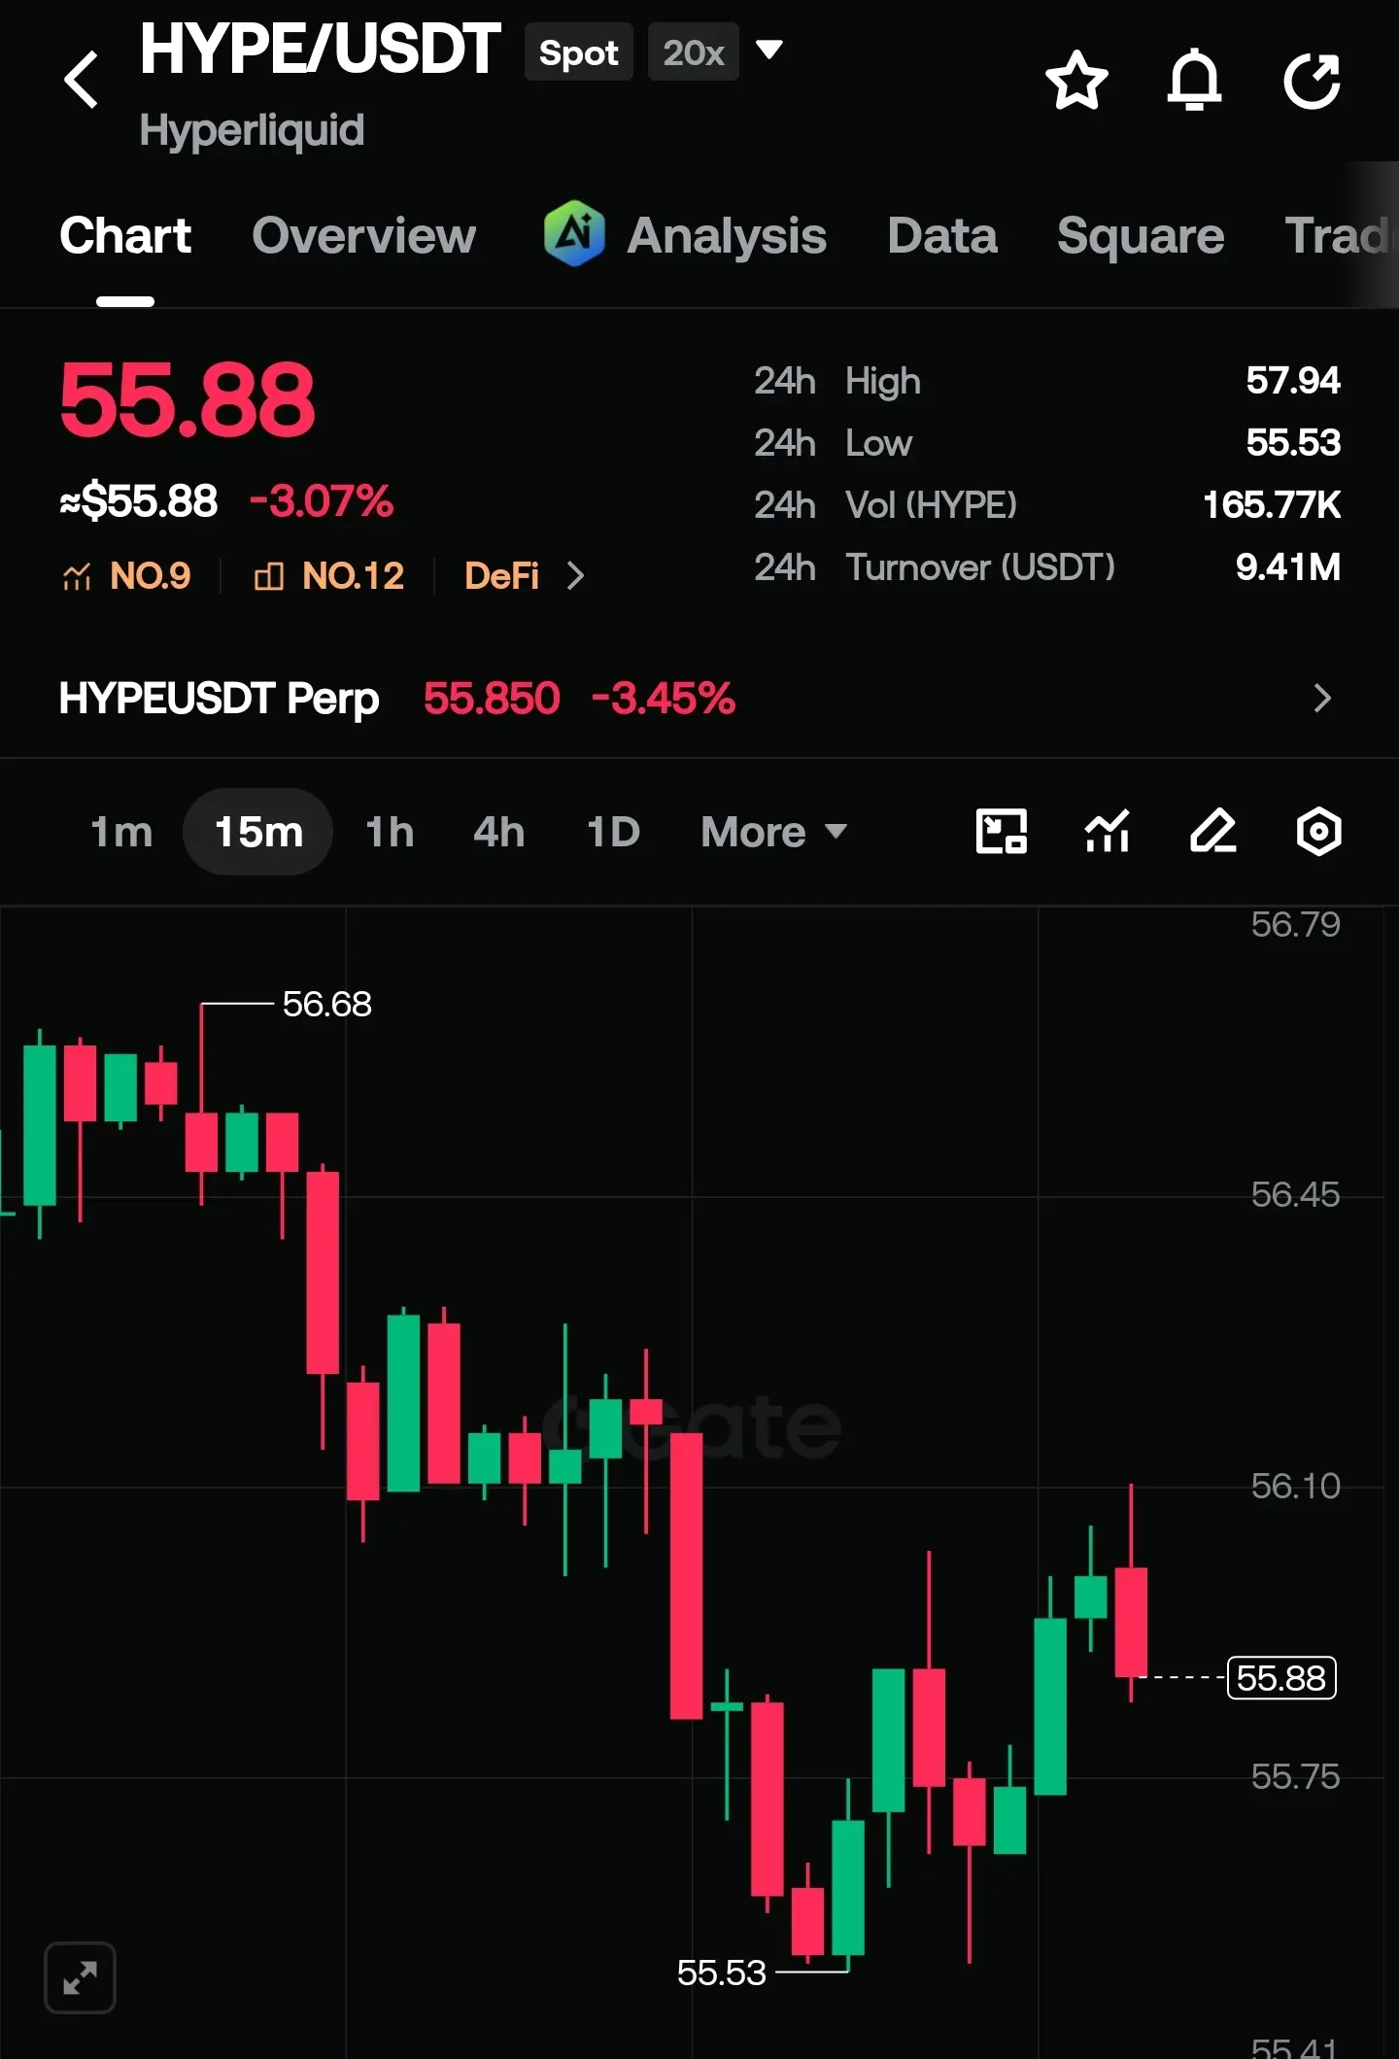1399x2059 pixels.
Task: Switch to the Chart tab
Action: (x=125, y=235)
